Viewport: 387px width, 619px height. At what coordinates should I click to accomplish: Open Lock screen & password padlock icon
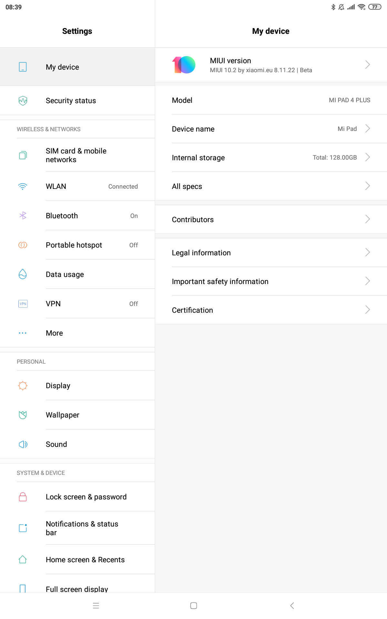(x=23, y=497)
